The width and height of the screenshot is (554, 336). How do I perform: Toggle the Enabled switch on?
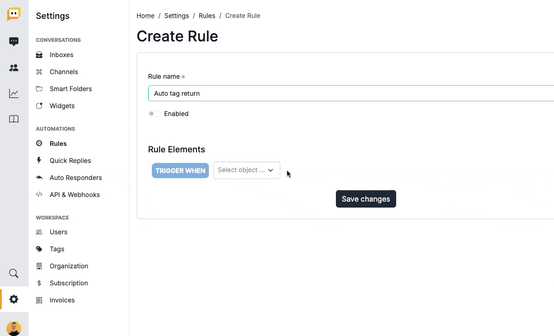coord(154,114)
